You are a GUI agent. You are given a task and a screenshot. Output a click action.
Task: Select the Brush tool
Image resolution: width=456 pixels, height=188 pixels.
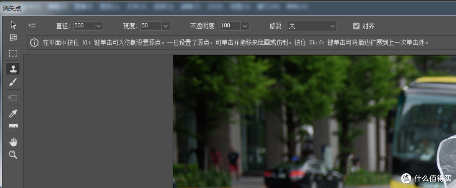[x=13, y=82]
